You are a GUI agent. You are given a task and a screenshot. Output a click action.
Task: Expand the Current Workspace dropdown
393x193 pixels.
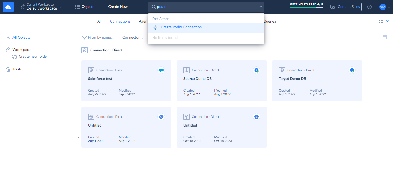click(x=42, y=7)
